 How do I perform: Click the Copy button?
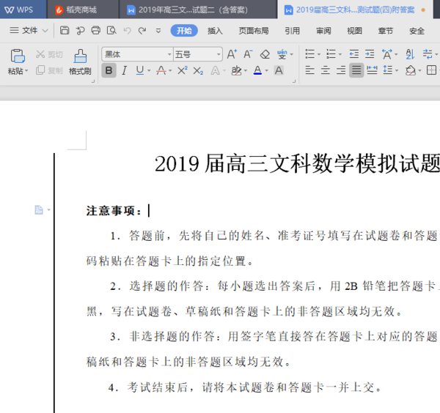[49, 70]
